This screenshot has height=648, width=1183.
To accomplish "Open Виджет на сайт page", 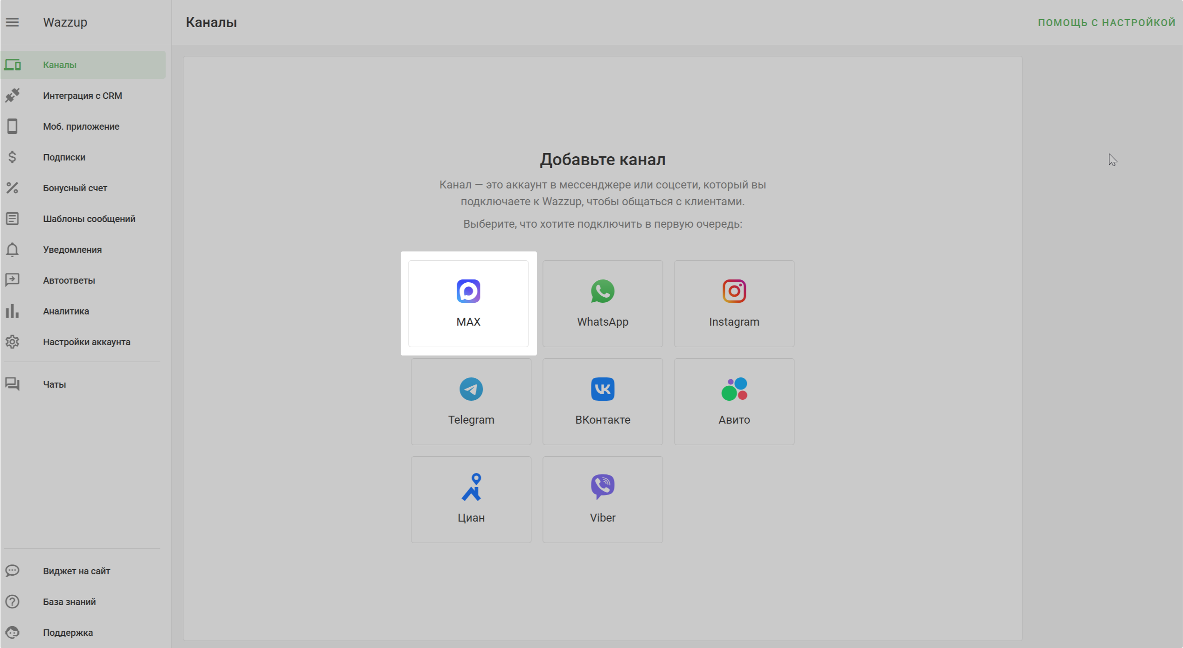I will tap(83, 571).
